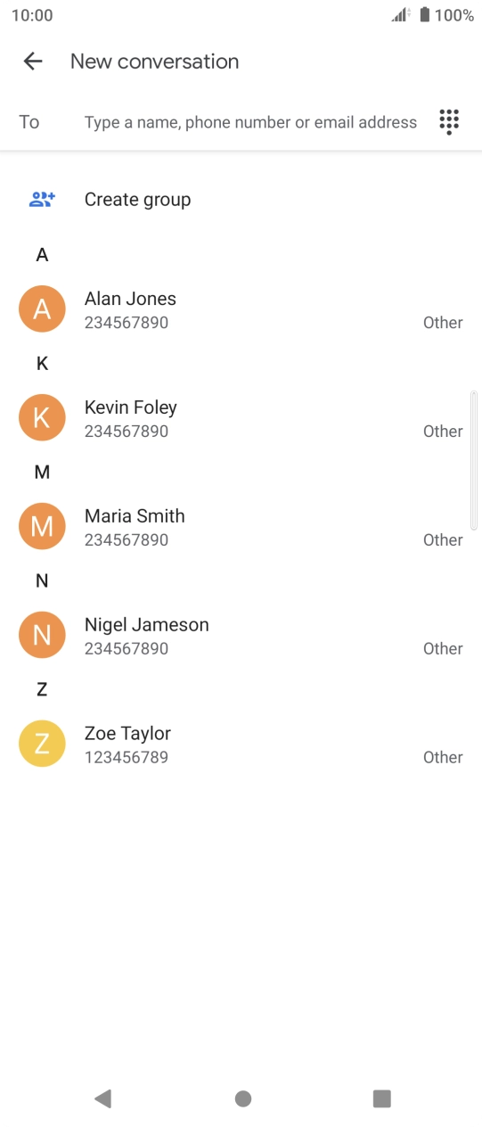Tap Android home circle button

pos(242,1098)
